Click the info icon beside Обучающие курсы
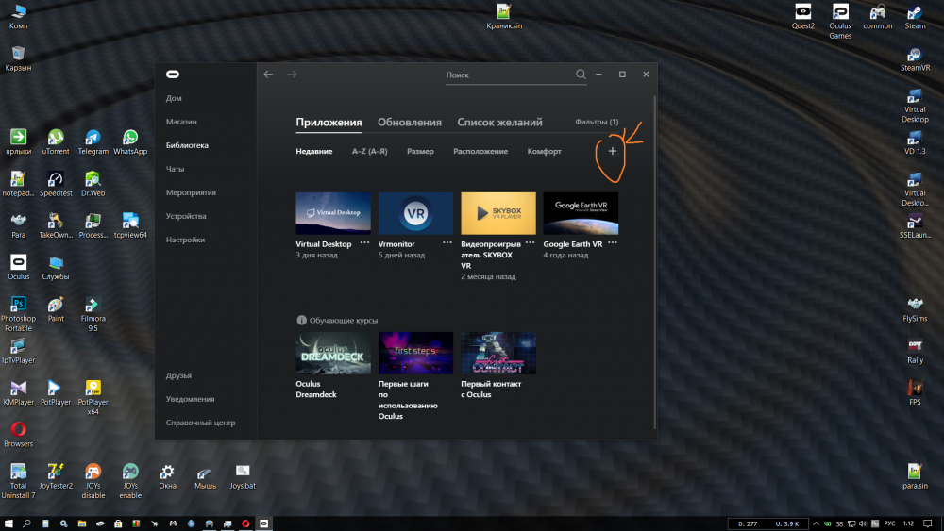This screenshot has height=531, width=944. coord(301,321)
